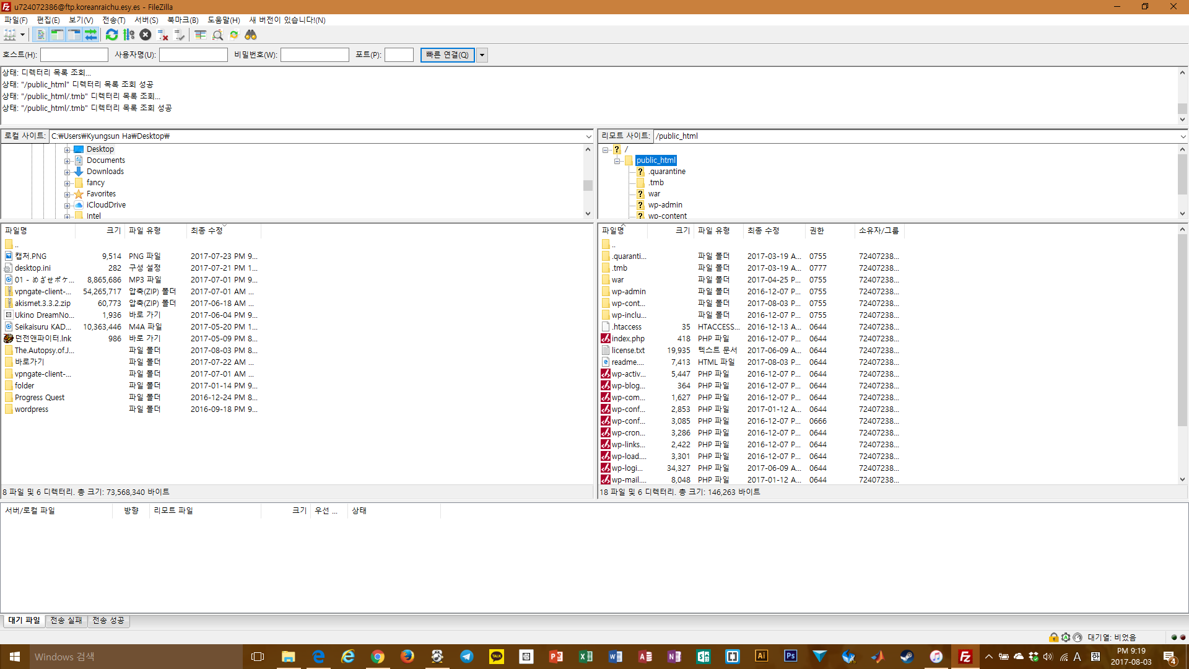Open Firefox from the taskbar
The width and height of the screenshot is (1189, 669).
coord(407,657)
